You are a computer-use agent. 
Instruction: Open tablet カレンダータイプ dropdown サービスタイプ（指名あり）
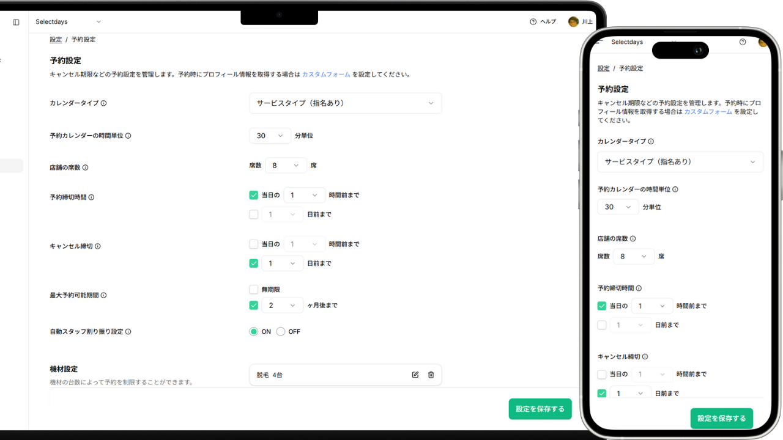coord(346,103)
